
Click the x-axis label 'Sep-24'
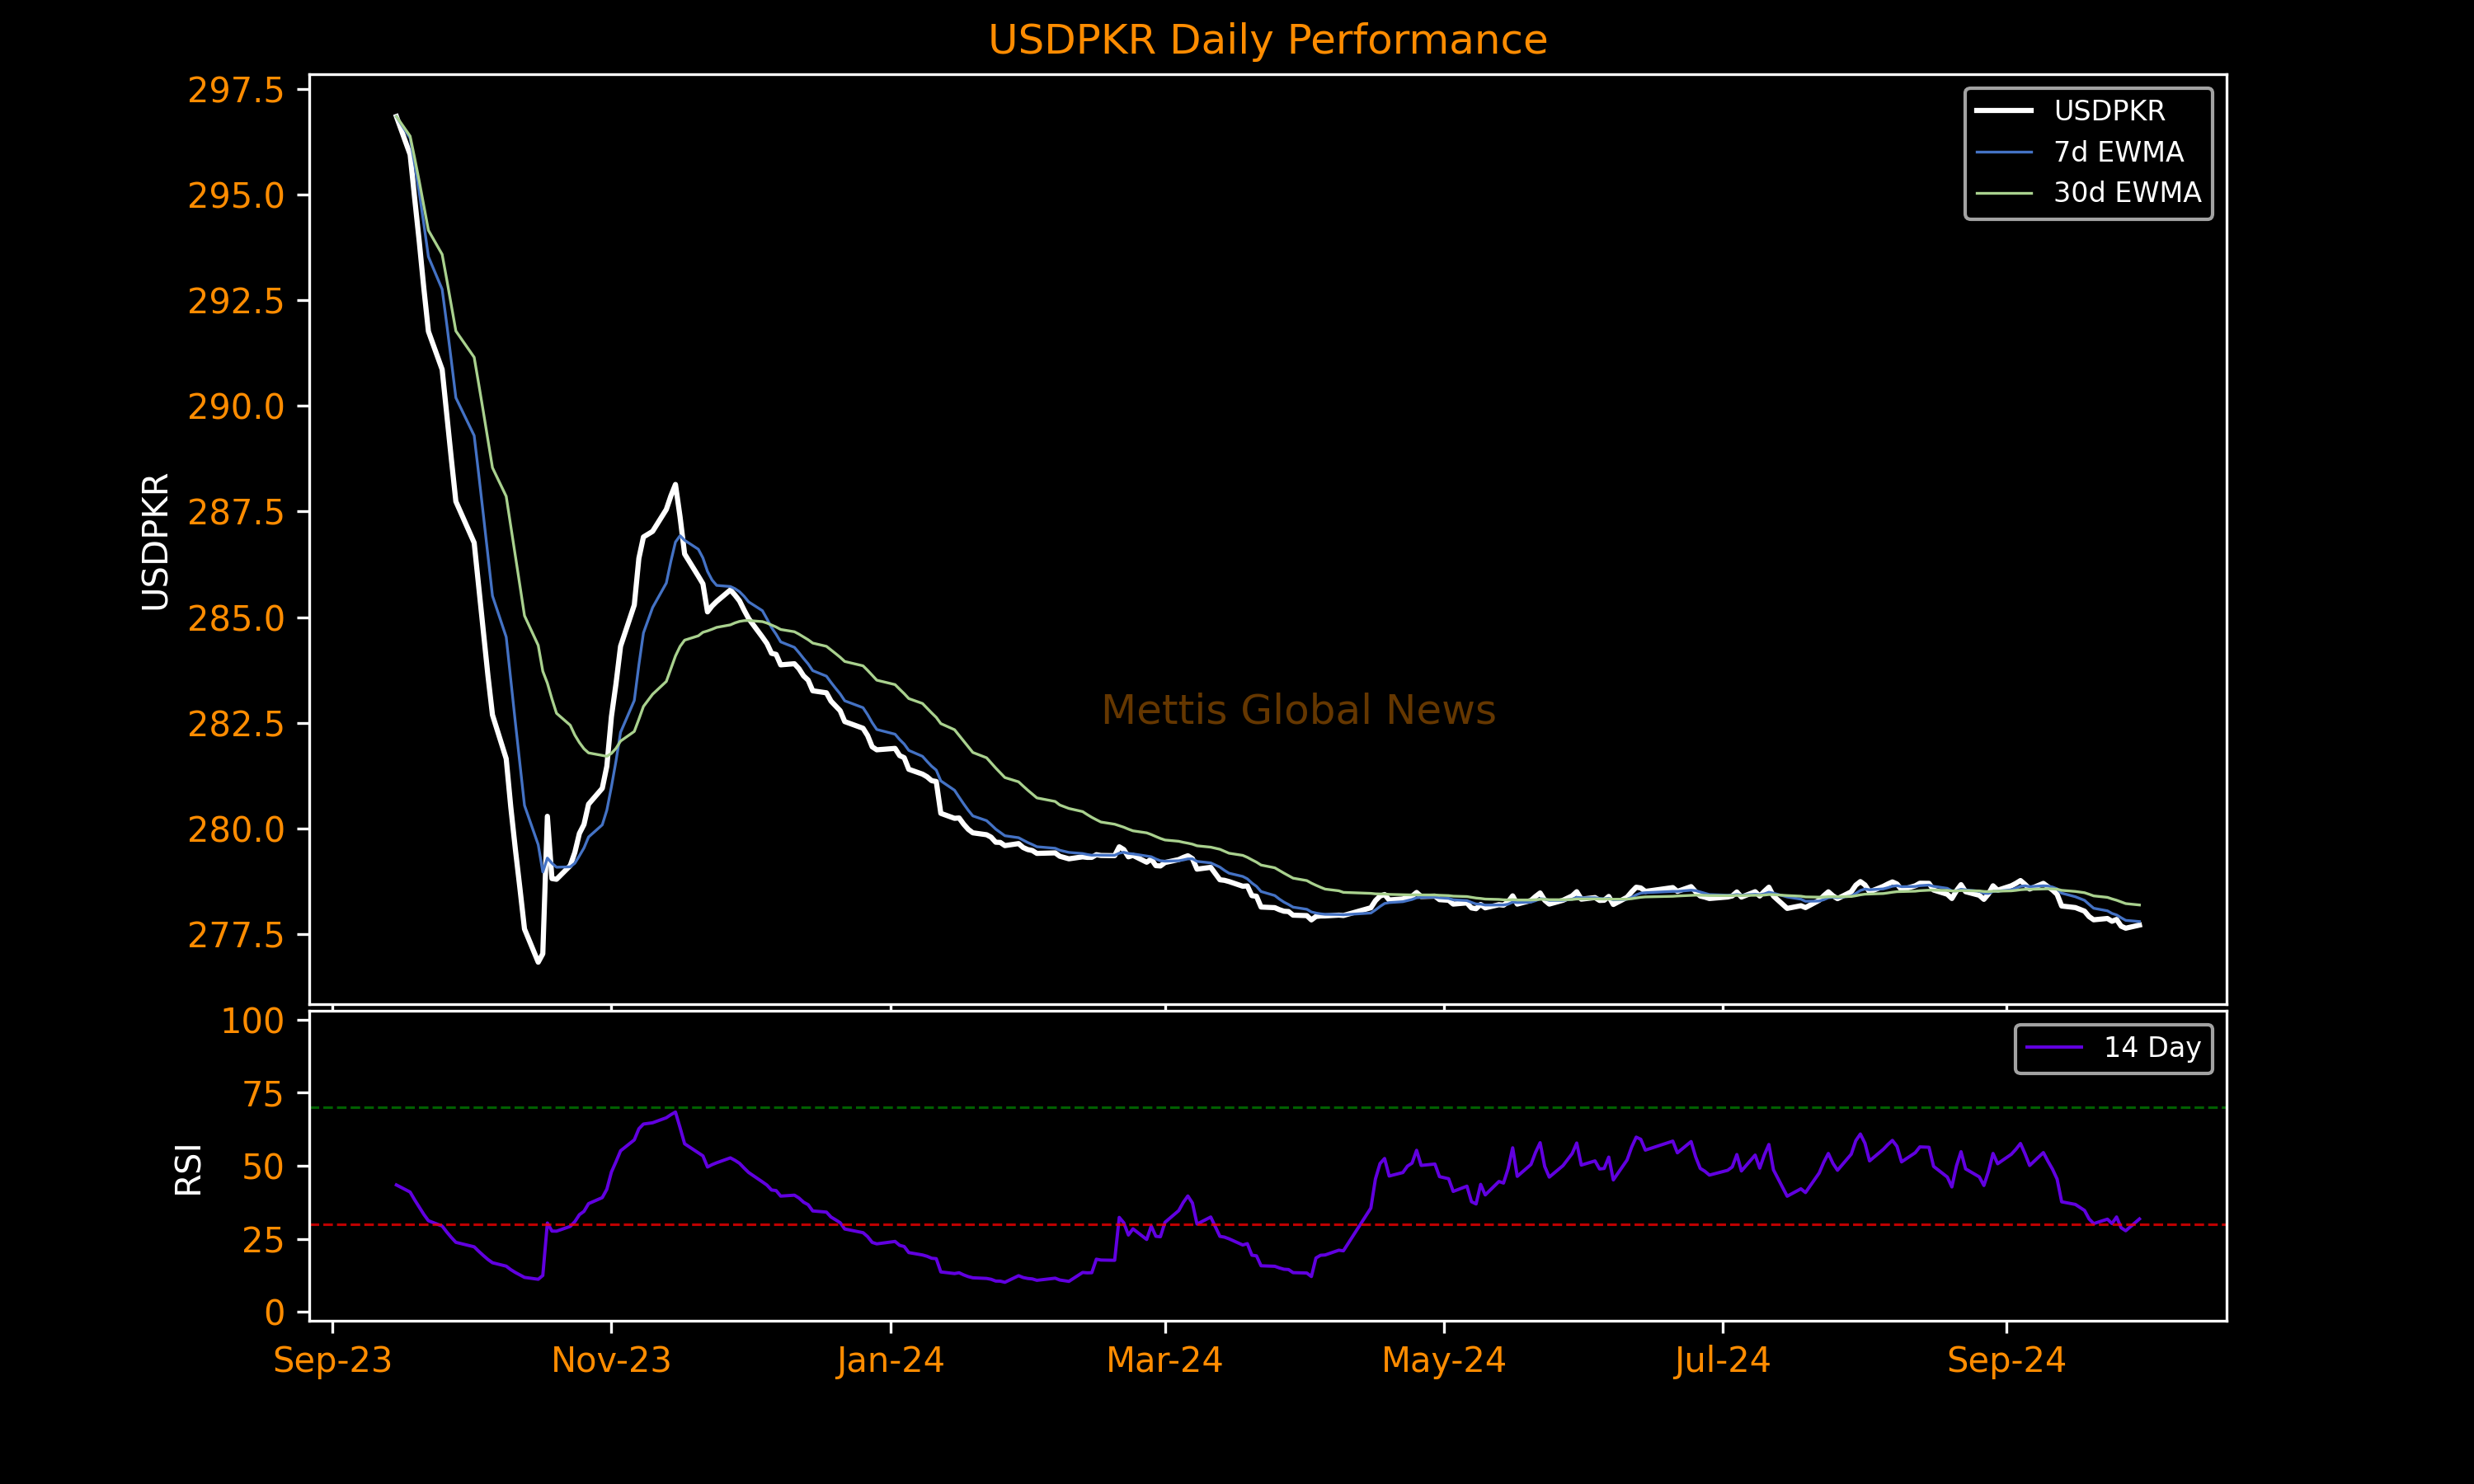pyautogui.click(x=2006, y=1360)
